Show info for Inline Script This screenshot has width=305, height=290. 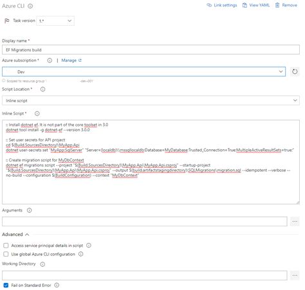(x=37, y=114)
